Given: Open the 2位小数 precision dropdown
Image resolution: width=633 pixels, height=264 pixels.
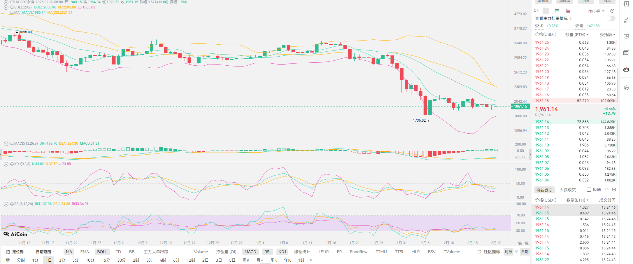Looking at the screenshot, I should pyautogui.click(x=596, y=11).
